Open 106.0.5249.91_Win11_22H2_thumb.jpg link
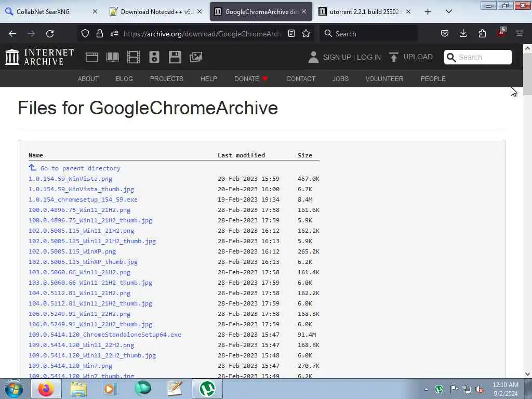 90,324
